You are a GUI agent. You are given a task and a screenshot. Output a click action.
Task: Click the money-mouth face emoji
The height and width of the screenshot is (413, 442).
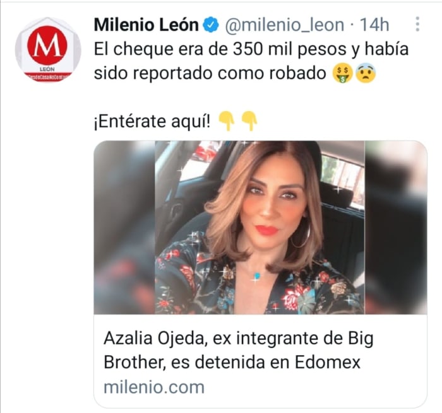point(342,74)
